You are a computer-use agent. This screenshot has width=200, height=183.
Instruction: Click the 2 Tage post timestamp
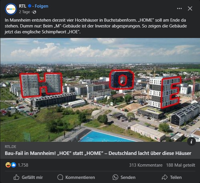click(24, 12)
